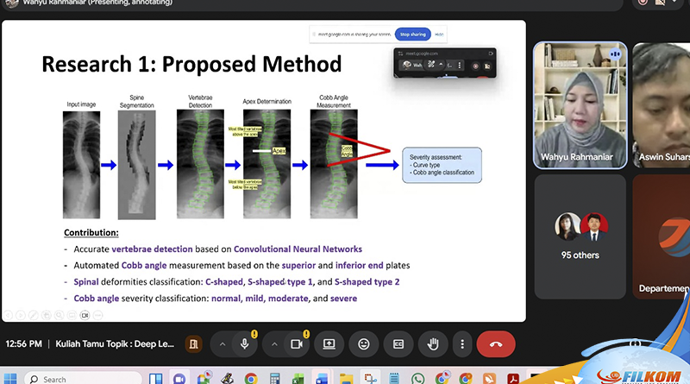Open Adobe Acrobat from the taskbar
The image size is (690, 384).
513,379
